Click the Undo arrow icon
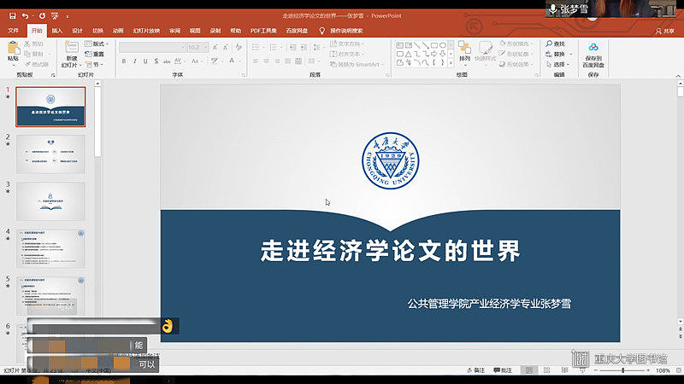This screenshot has height=384, width=684. click(x=26, y=15)
